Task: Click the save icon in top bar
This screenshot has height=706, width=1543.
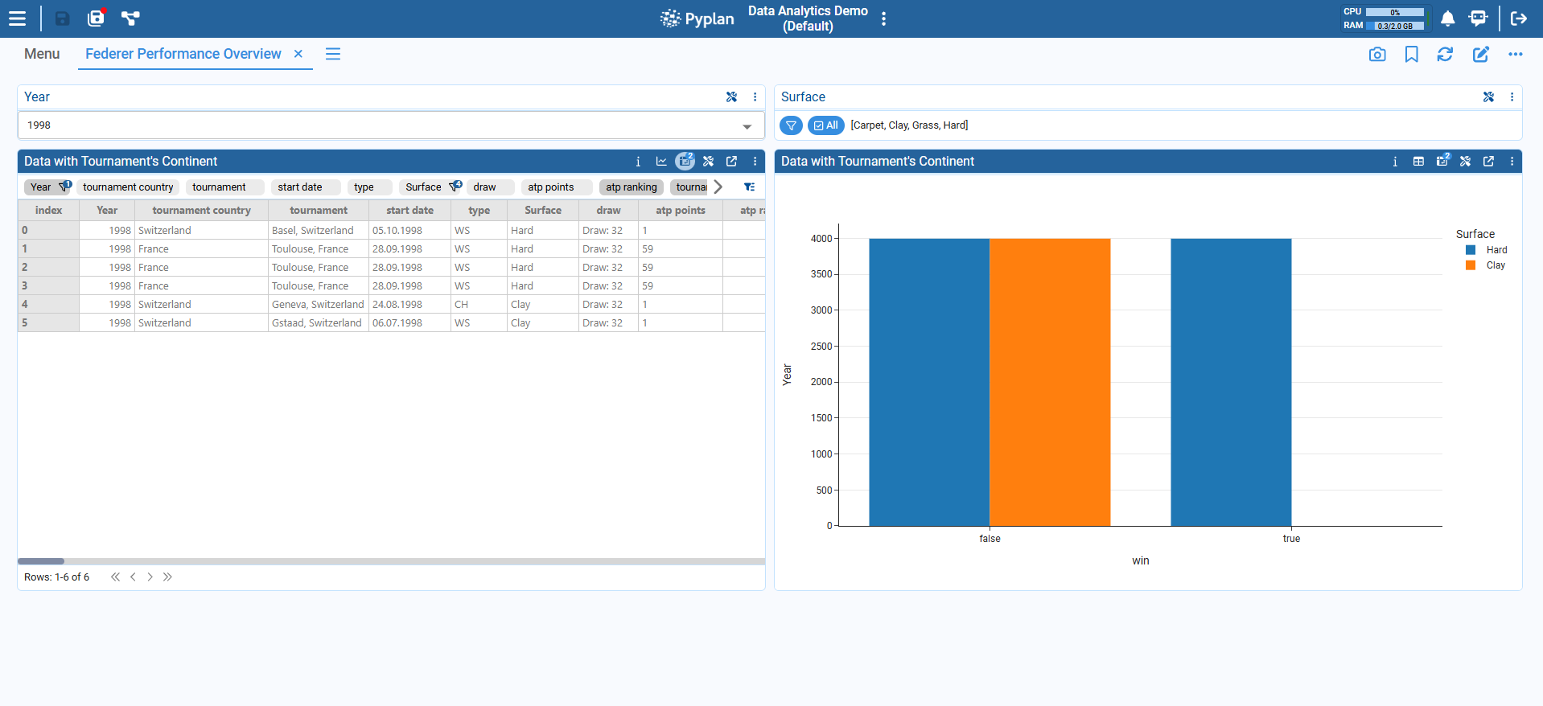Action: click(62, 18)
